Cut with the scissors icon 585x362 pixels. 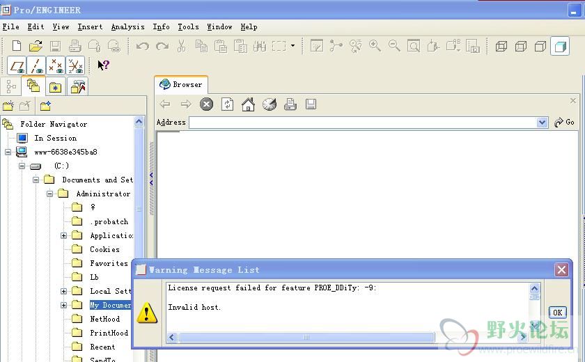181,46
